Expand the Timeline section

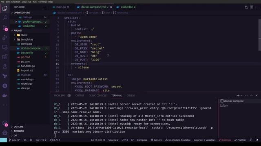click(19, 131)
